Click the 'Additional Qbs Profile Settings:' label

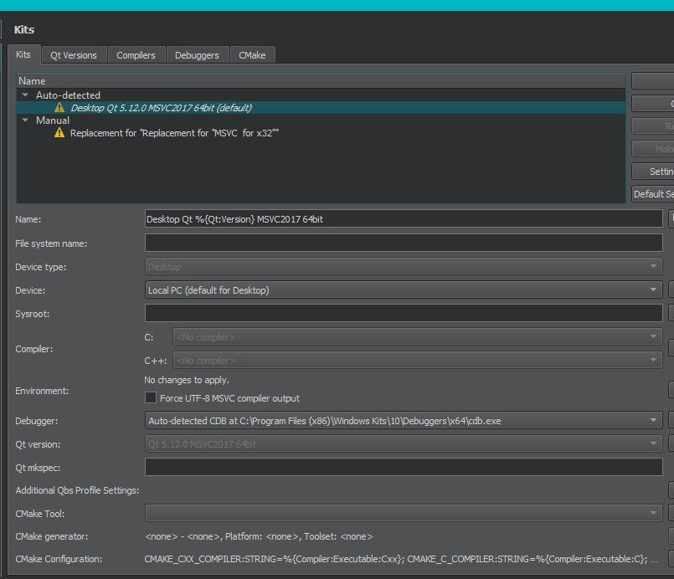pyautogui.click(x=77, y=490)
